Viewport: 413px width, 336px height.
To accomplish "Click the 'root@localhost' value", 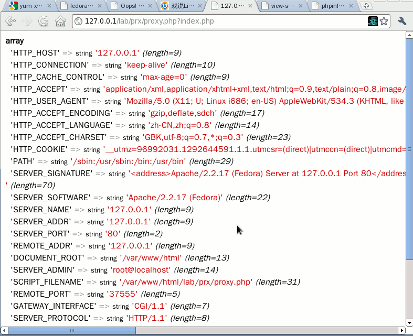I will click(x=141, y=270).
